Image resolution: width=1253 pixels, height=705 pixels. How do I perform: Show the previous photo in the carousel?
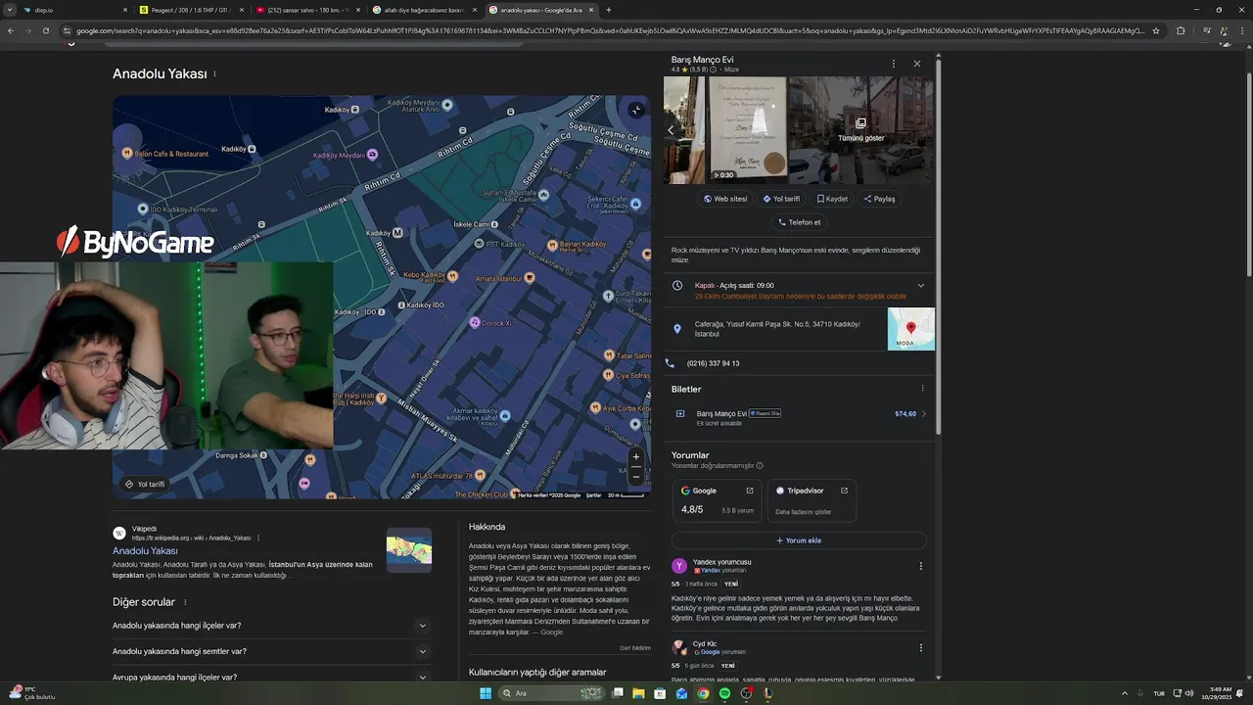point(671,129)
